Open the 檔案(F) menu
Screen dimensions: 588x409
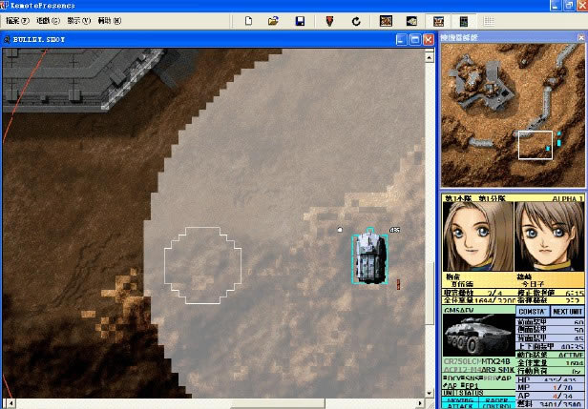(17, 20)
